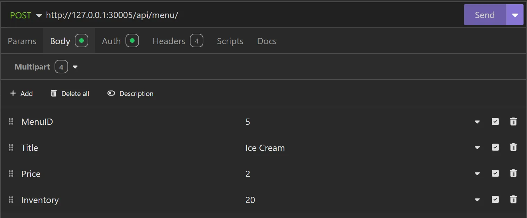Open the Auth tab

click(111, 41)
